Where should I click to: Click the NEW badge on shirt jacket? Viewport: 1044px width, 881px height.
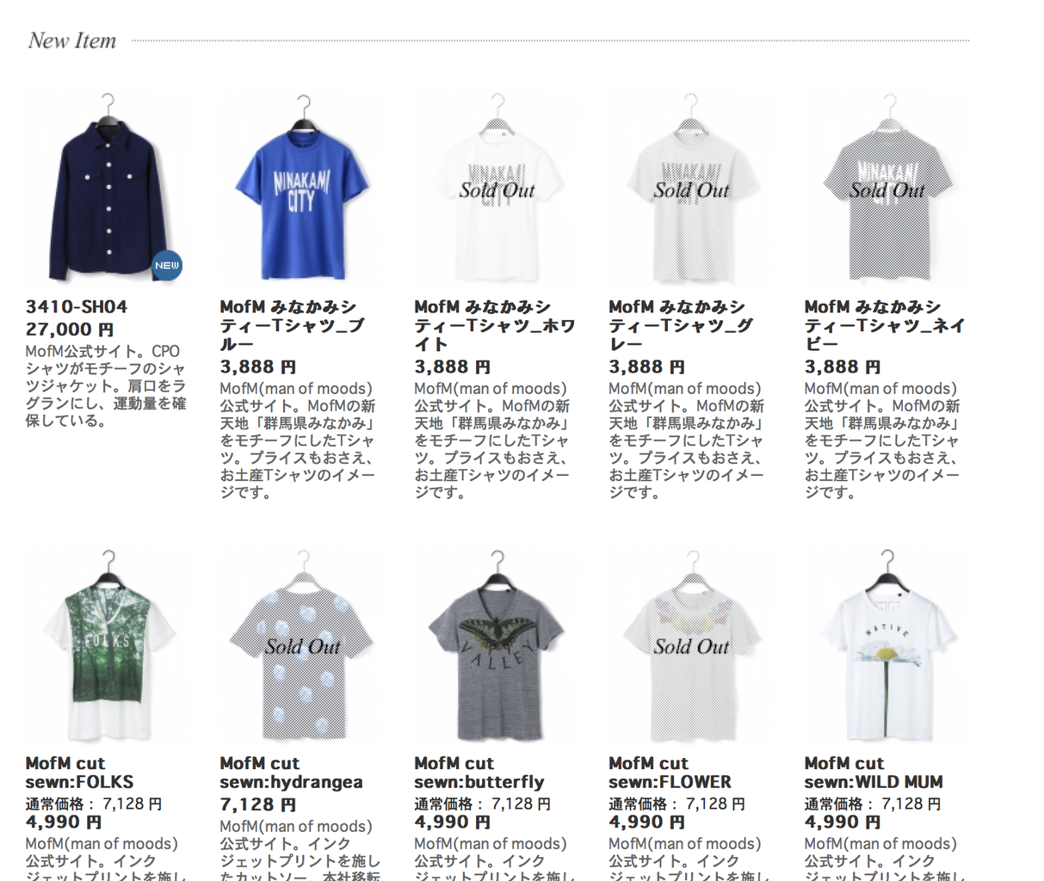pos(167,265)
